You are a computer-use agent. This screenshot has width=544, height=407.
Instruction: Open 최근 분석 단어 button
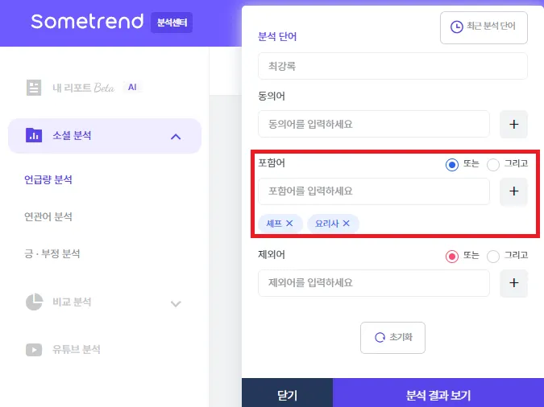point(484,27)
